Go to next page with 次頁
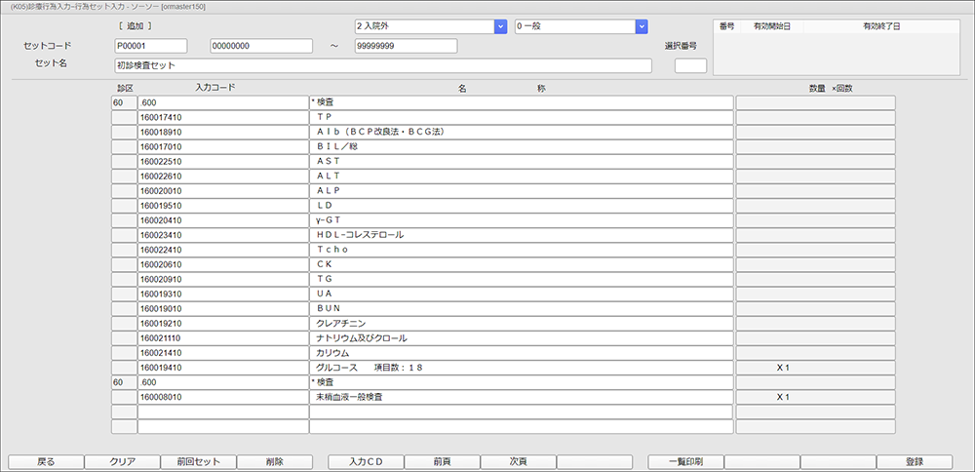Image resolution: width=975 pixels, height=472 pixels. (518, 461)
